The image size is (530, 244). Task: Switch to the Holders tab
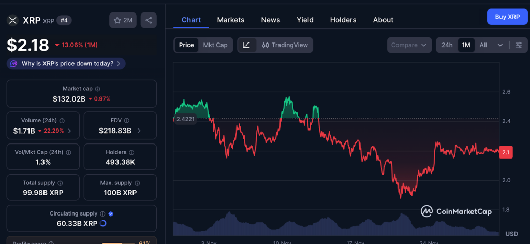[343, 20]
